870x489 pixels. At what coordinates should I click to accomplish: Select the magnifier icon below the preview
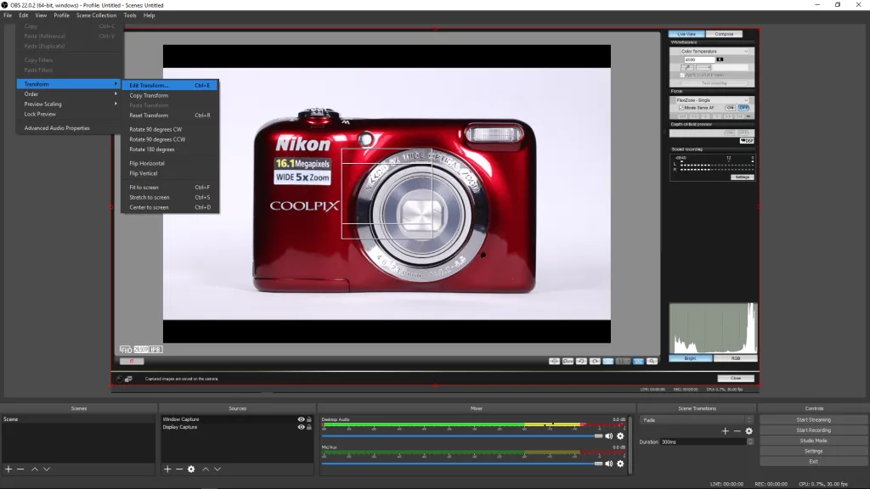pos(651,360)
